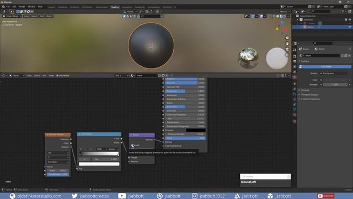
Task: Open the Euclidean distance dropdown on Voronoi node
Action: (x=58, y=162)
